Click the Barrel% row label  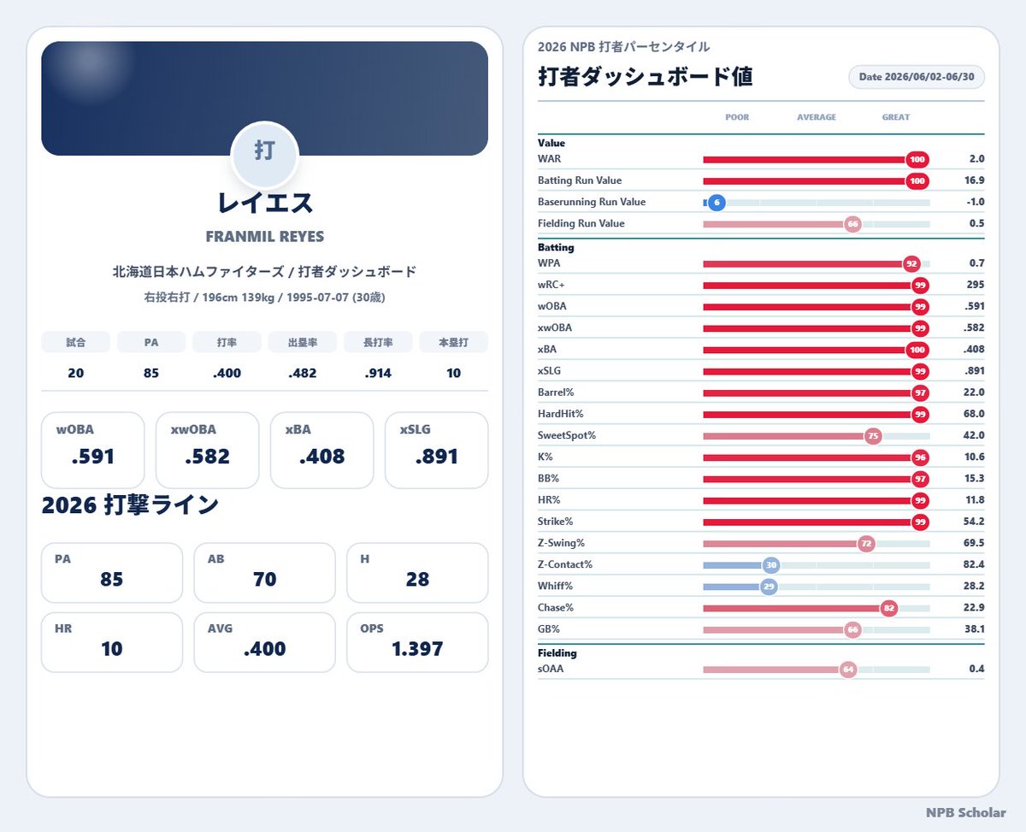point(556,392)
